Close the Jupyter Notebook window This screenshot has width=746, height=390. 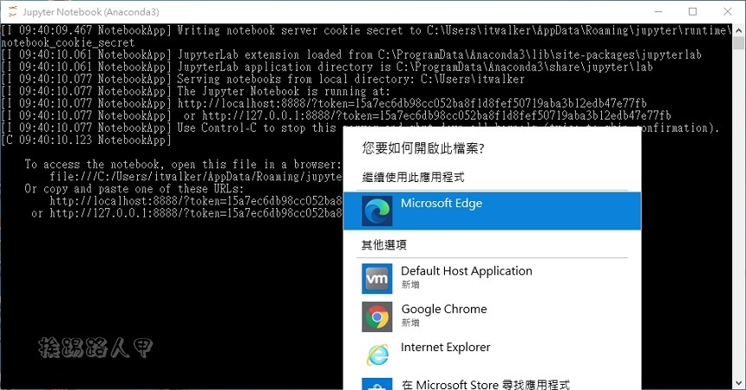pos(728,11)
